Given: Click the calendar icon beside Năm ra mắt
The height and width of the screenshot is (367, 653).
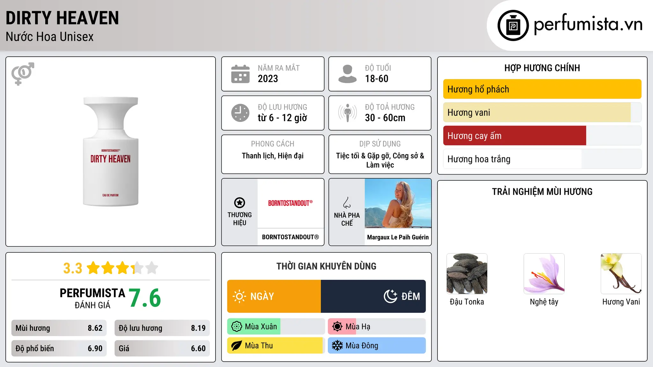Looking at the screenshot, I should click(240, 74).
